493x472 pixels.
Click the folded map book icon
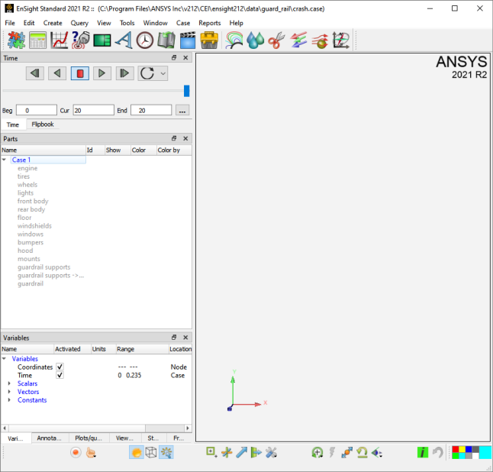[x=166, y=40]
